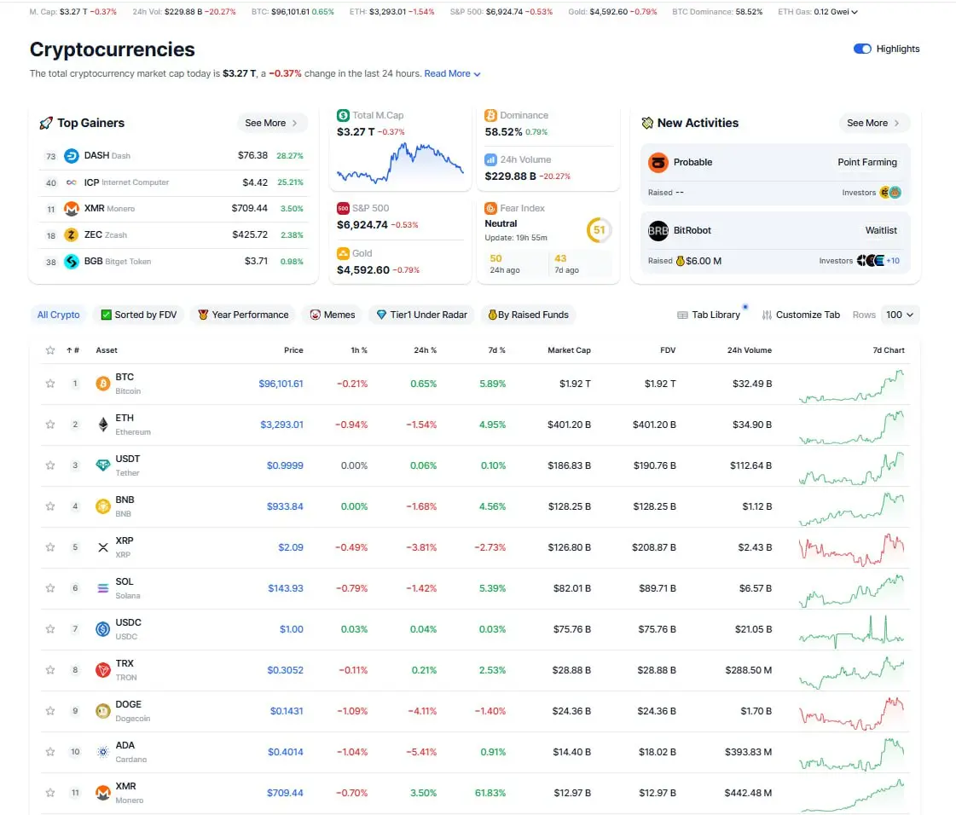Select the All Crypto tab
Viewport: 956px width, 815px height.
click(x=59, y=315)
